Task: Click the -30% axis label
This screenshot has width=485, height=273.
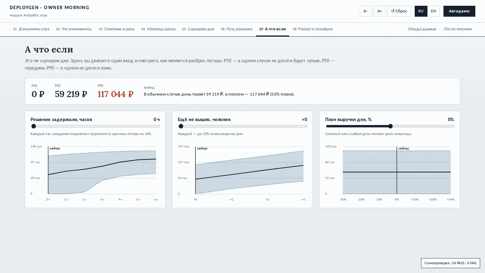Action: 343,200
